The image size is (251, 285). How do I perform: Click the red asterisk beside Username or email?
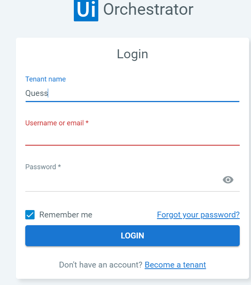(x=87, y=123)
